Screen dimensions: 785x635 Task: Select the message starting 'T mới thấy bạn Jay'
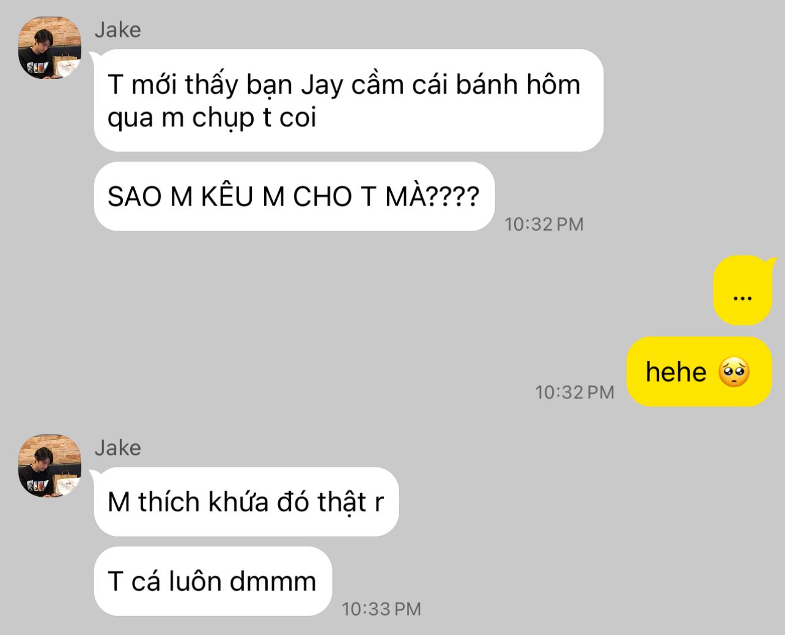coord(348,100)
